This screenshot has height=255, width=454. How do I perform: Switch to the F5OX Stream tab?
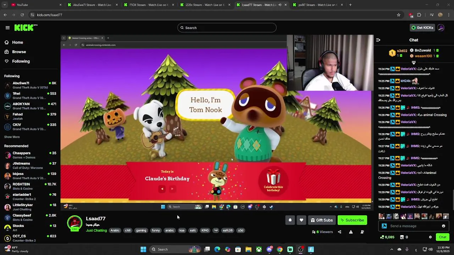click(x=149, y=5)
